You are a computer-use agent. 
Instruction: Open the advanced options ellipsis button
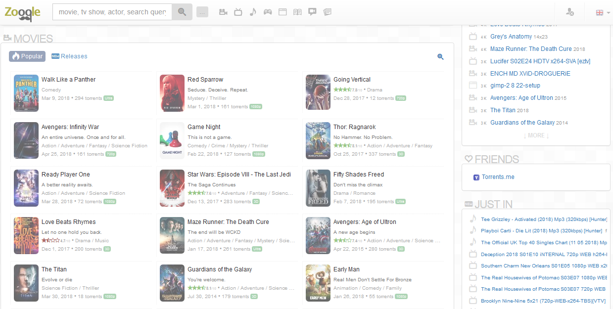pos(202,12)
